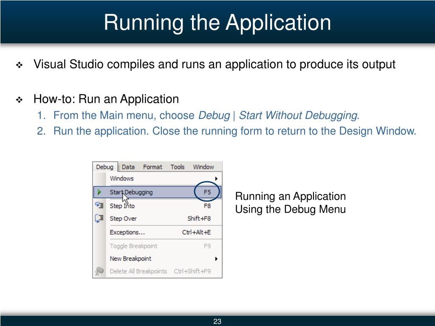Click the slide title Running the Application
The image size is (435, 326).
tap(217, 22)
